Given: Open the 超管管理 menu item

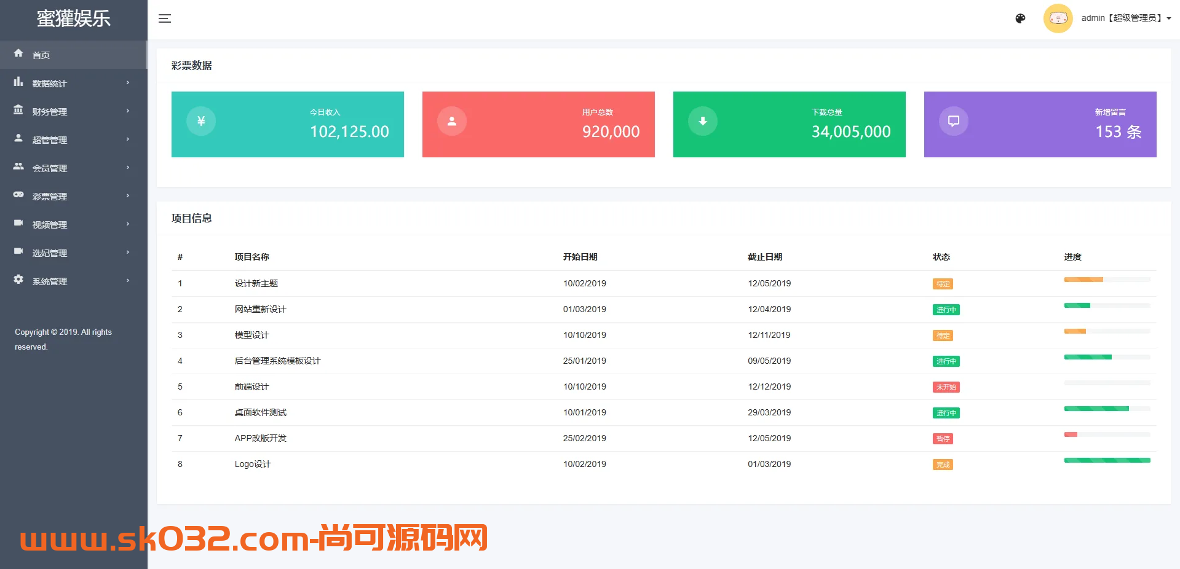Looking at the screenshot, I should tap(73, 139).
